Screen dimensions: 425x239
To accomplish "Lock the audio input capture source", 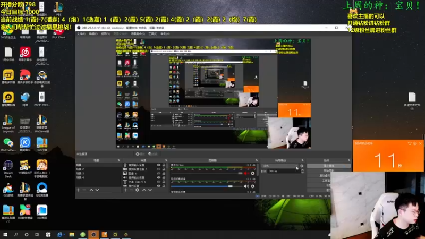I will click(164, 165).
